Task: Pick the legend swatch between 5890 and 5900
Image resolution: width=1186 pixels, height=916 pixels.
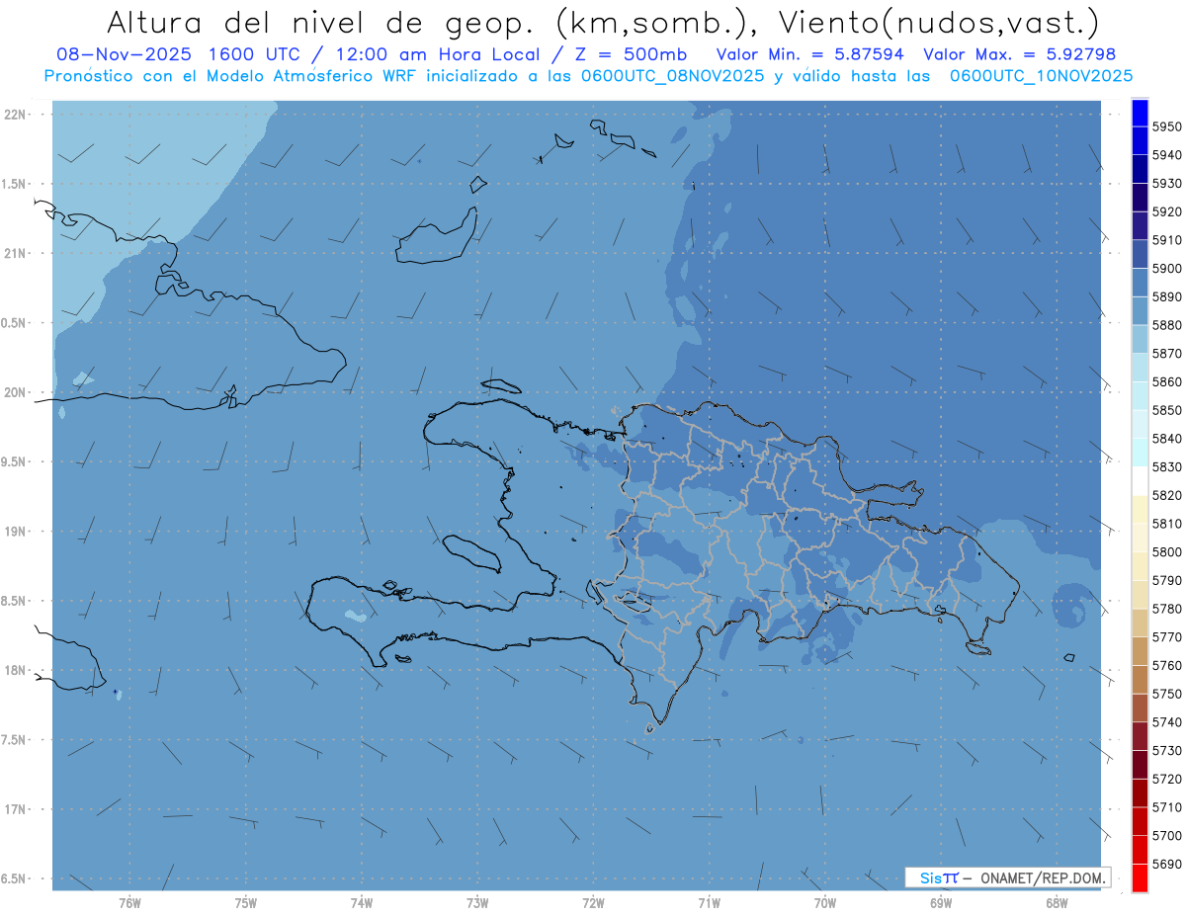Action: click(x=1140, y=282)
